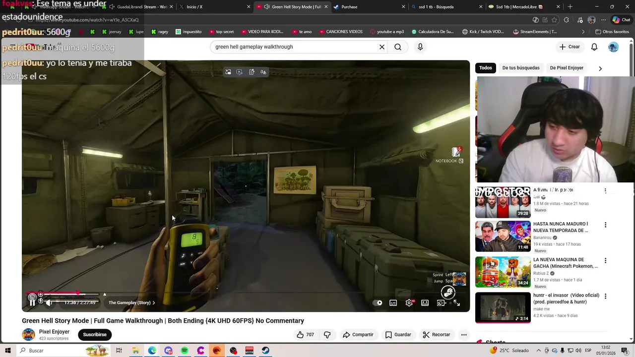Open Edge settings and more menu
The height and width of the screenshot is (357, 635).
point(603,20)
